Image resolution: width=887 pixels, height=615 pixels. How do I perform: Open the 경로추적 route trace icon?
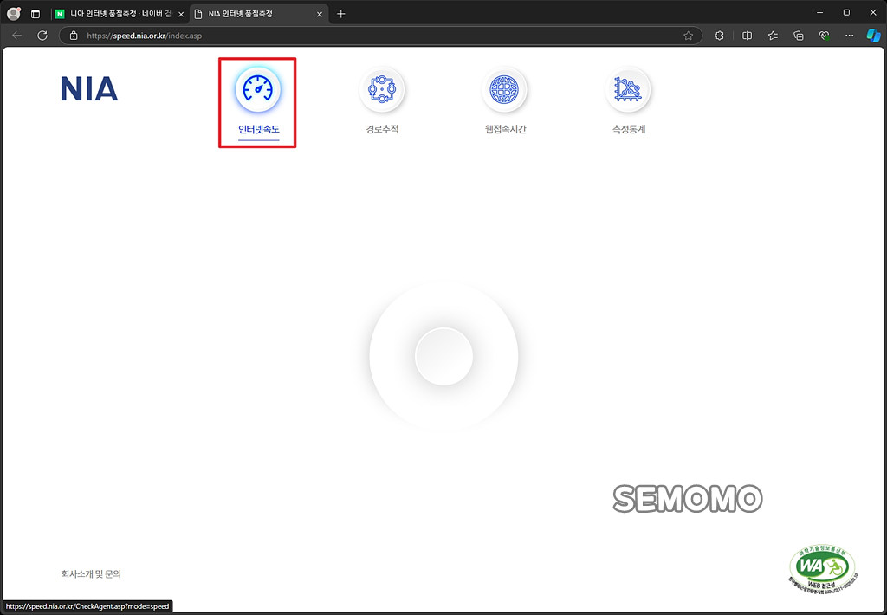[x=382, y=89]
